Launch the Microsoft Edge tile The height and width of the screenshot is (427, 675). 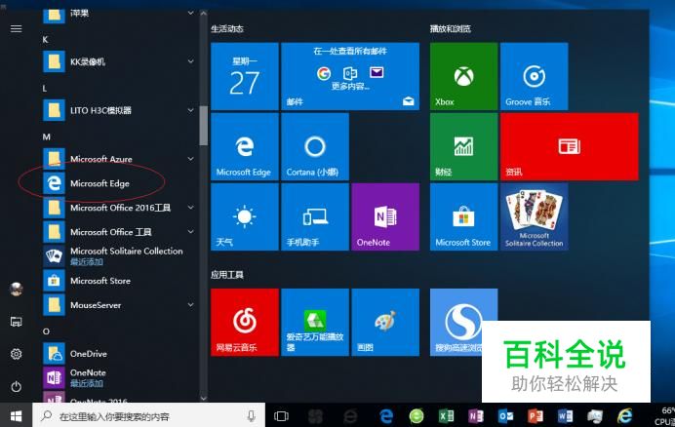(245, 146)
